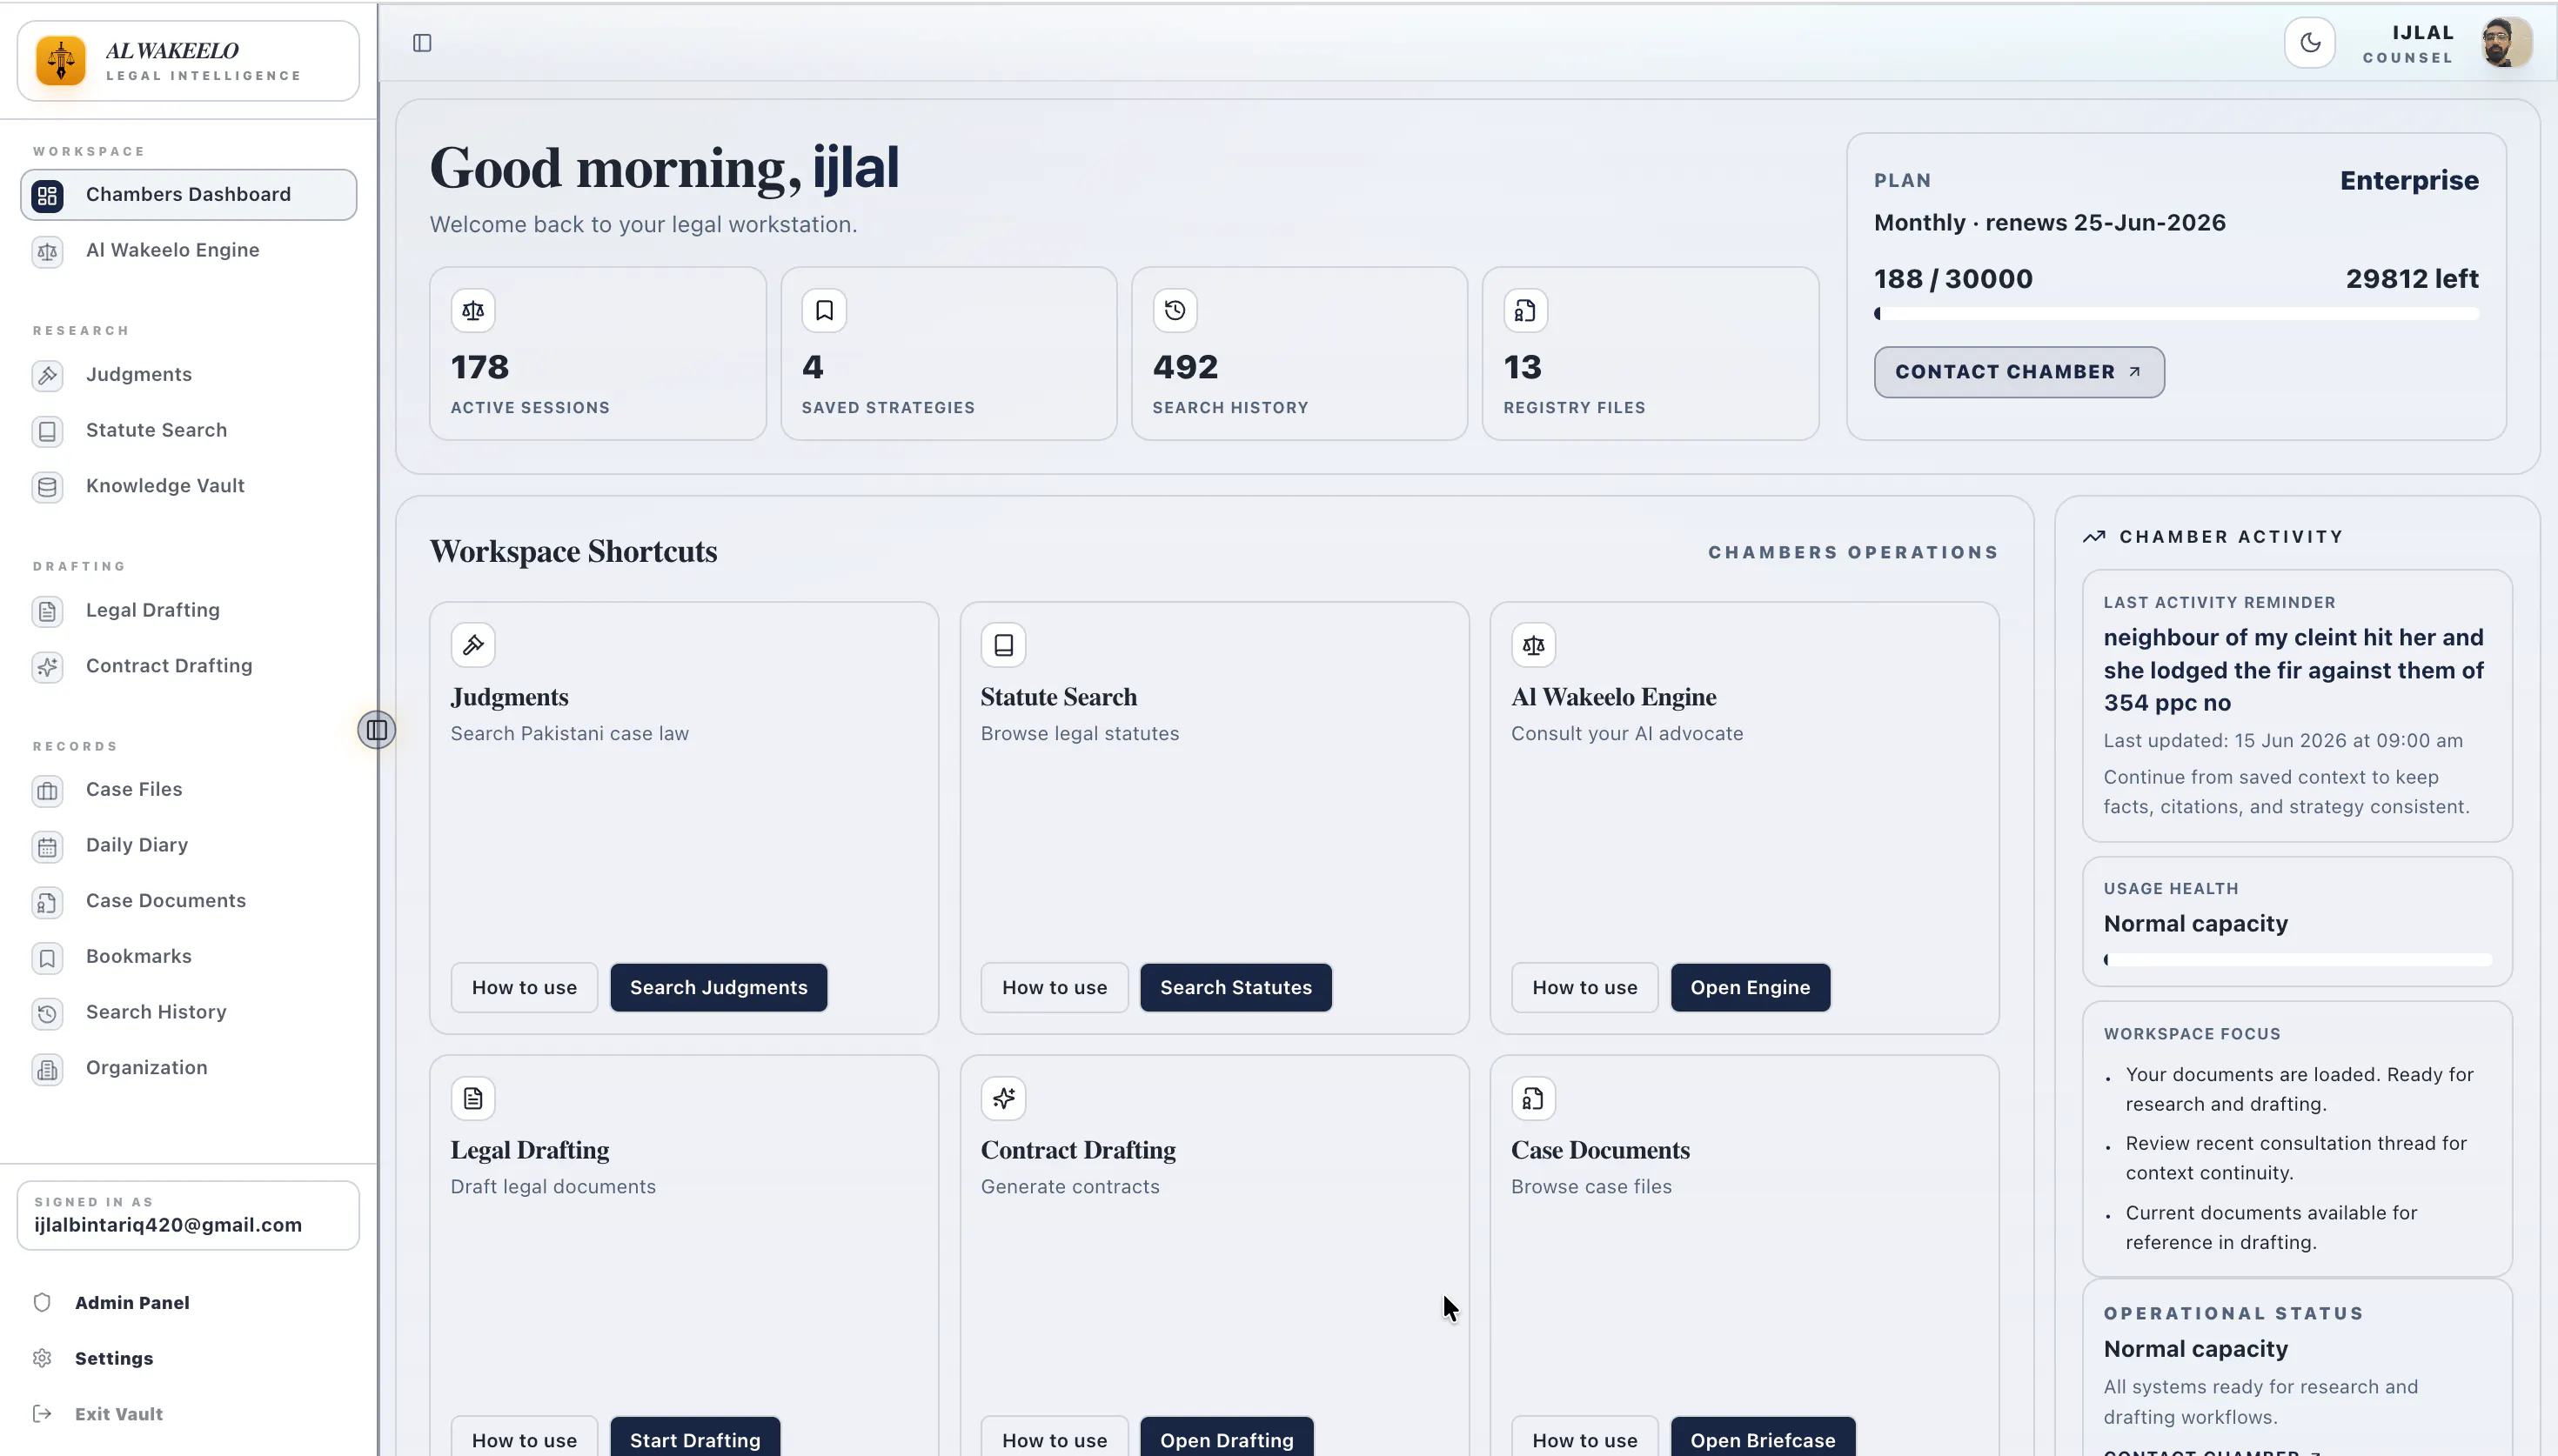
Task: Click the Case Files briefcase icon
Action: pyautogui.click(x=47, y=791)
